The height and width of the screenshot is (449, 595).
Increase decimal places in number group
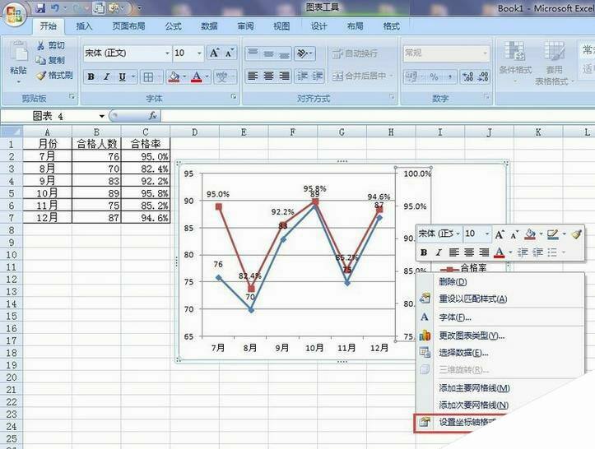[468, 77]
